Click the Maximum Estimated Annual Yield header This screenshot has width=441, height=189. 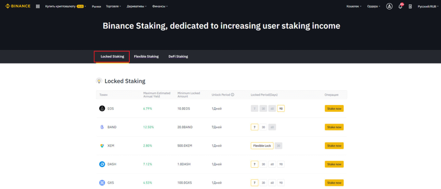tap(157, 95)
